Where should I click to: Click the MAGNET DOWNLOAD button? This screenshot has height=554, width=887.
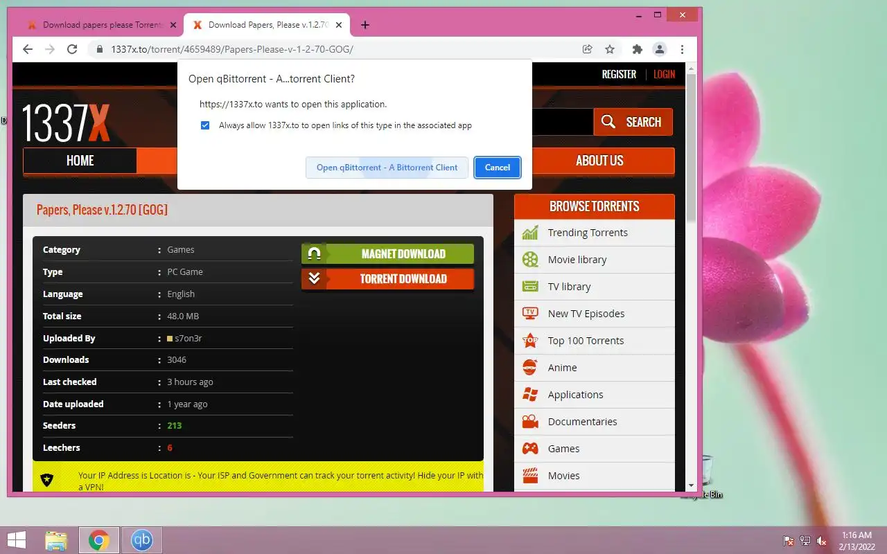(388, 253)
